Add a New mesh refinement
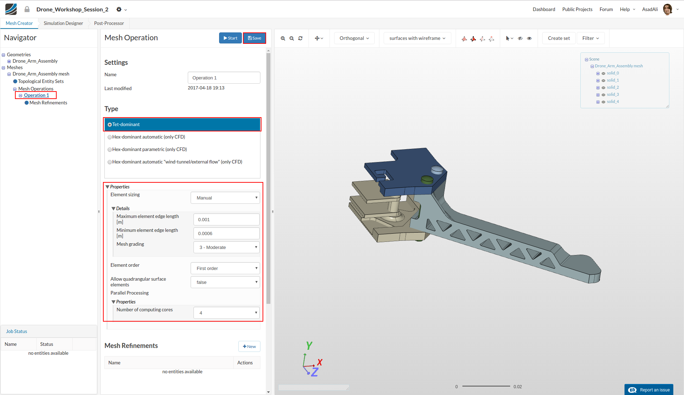This screenshot has height=395, width=684. point(249,347)
